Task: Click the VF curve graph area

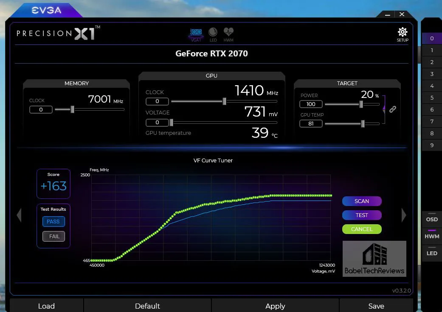Action: pos(211,217)
